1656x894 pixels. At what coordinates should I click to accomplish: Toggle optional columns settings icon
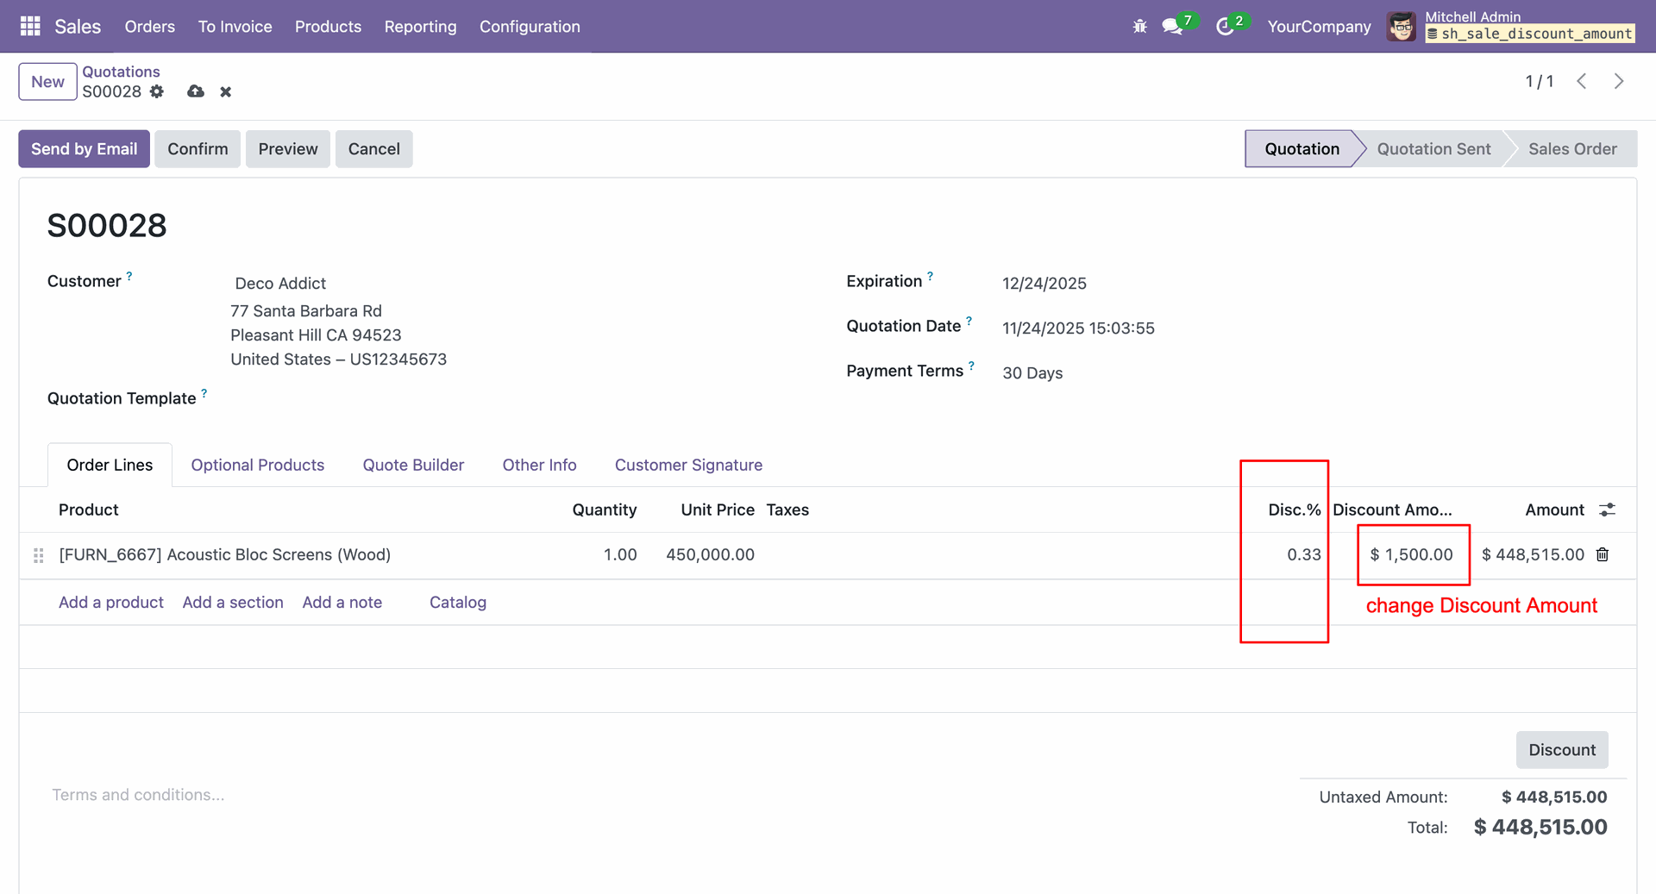(1607, 510)
